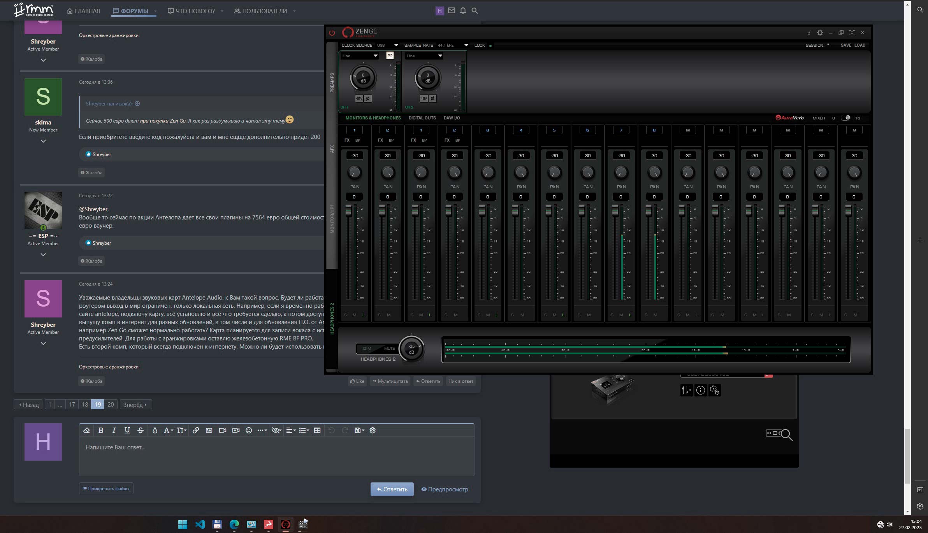
Task: Switch mixer between 8 and 16 channels
Action: (x=845, y=118)
